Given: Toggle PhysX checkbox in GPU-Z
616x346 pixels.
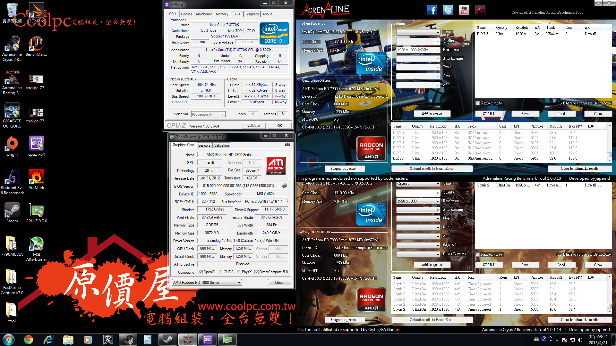Looking at the screenshot, I should point(239,272).
